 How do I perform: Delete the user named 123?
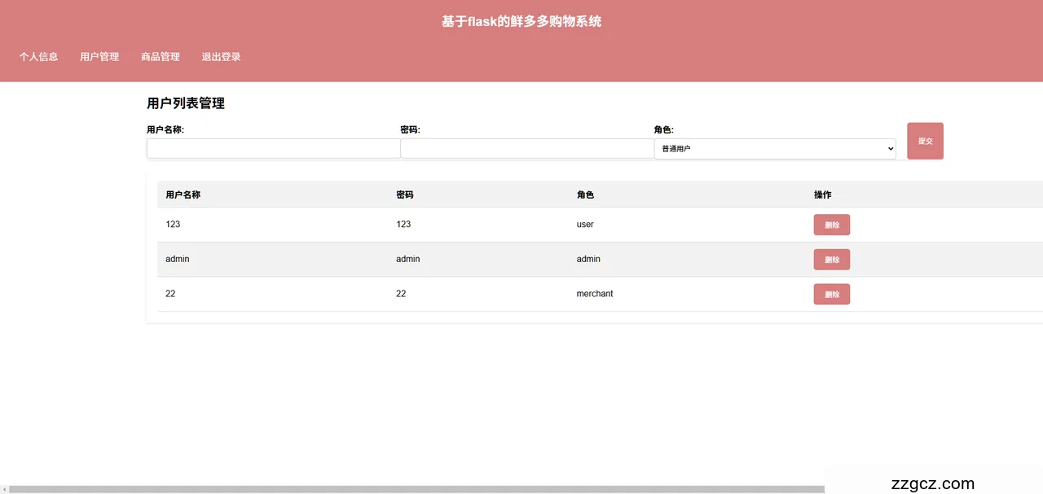click(831, 225)
